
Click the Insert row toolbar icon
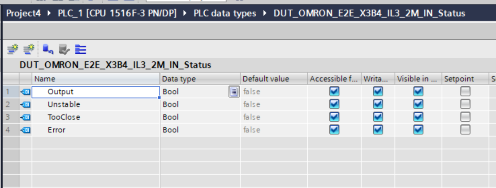tap(29, 49)
